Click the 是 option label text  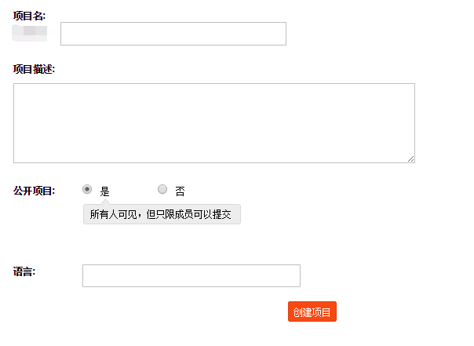pos(104,191)
